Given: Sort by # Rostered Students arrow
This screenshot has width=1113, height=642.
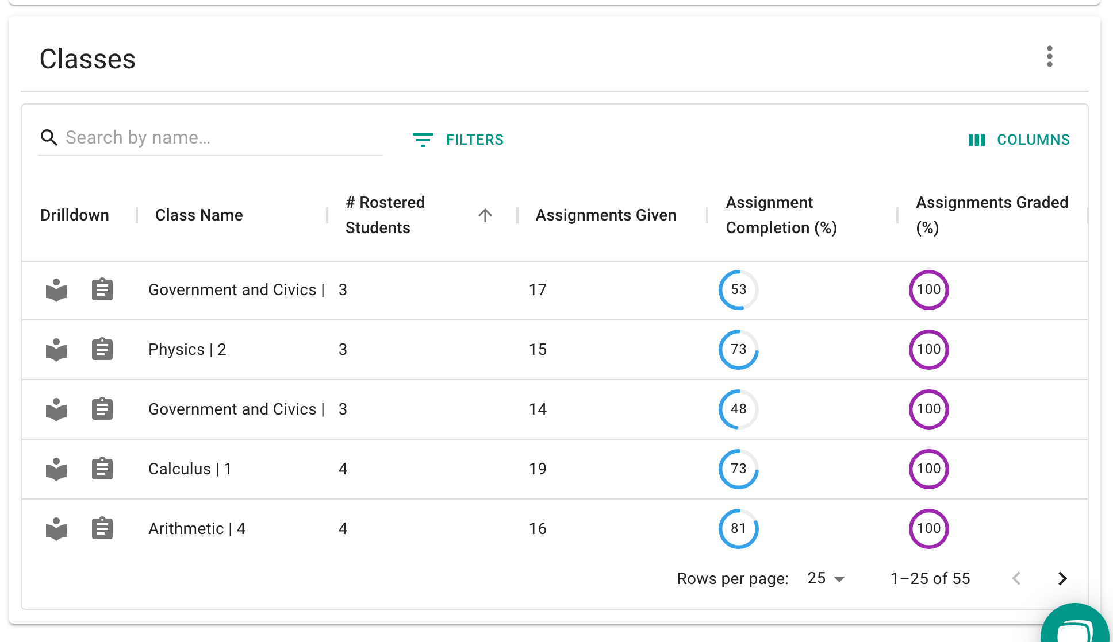Looking at the screenshot, I should tap(485, 215).
